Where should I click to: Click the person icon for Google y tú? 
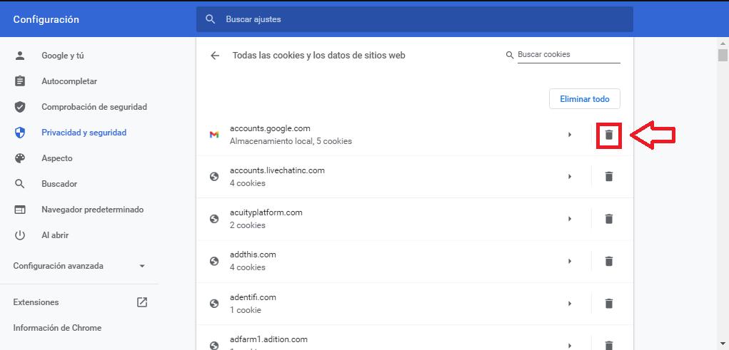[x=19, y=56]
